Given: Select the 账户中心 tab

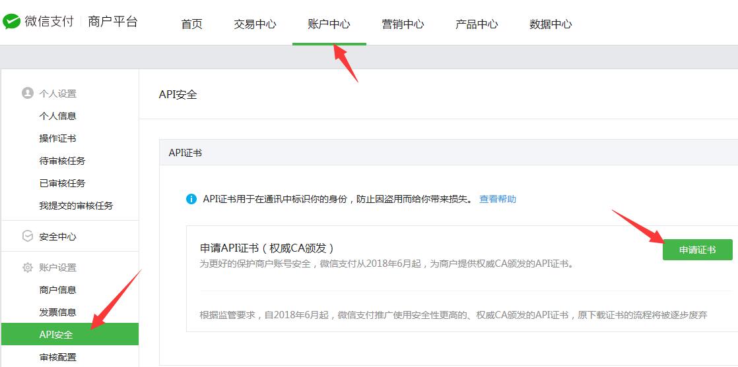Looking at the screenshot, I should click(x=329, y=24).
